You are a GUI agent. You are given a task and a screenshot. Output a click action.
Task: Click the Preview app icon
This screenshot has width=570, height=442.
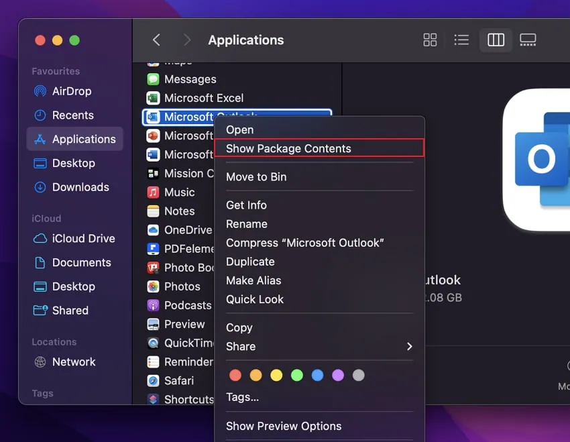point(153,324)
